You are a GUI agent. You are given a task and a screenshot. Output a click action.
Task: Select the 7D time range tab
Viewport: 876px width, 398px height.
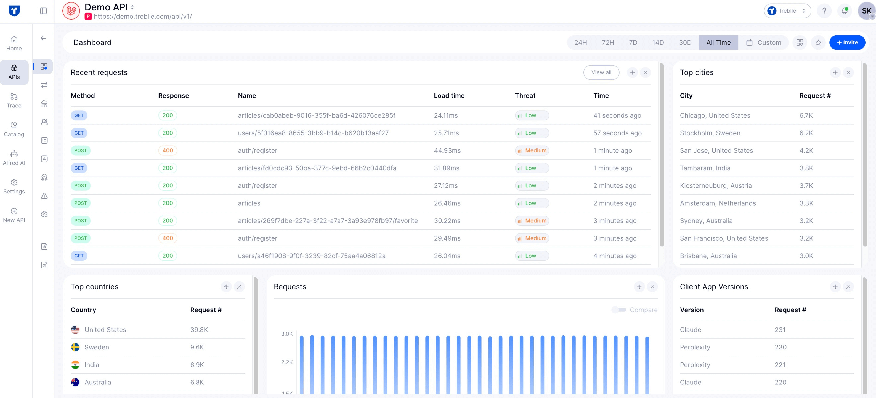pyautogui.click(x=633, y=42)
